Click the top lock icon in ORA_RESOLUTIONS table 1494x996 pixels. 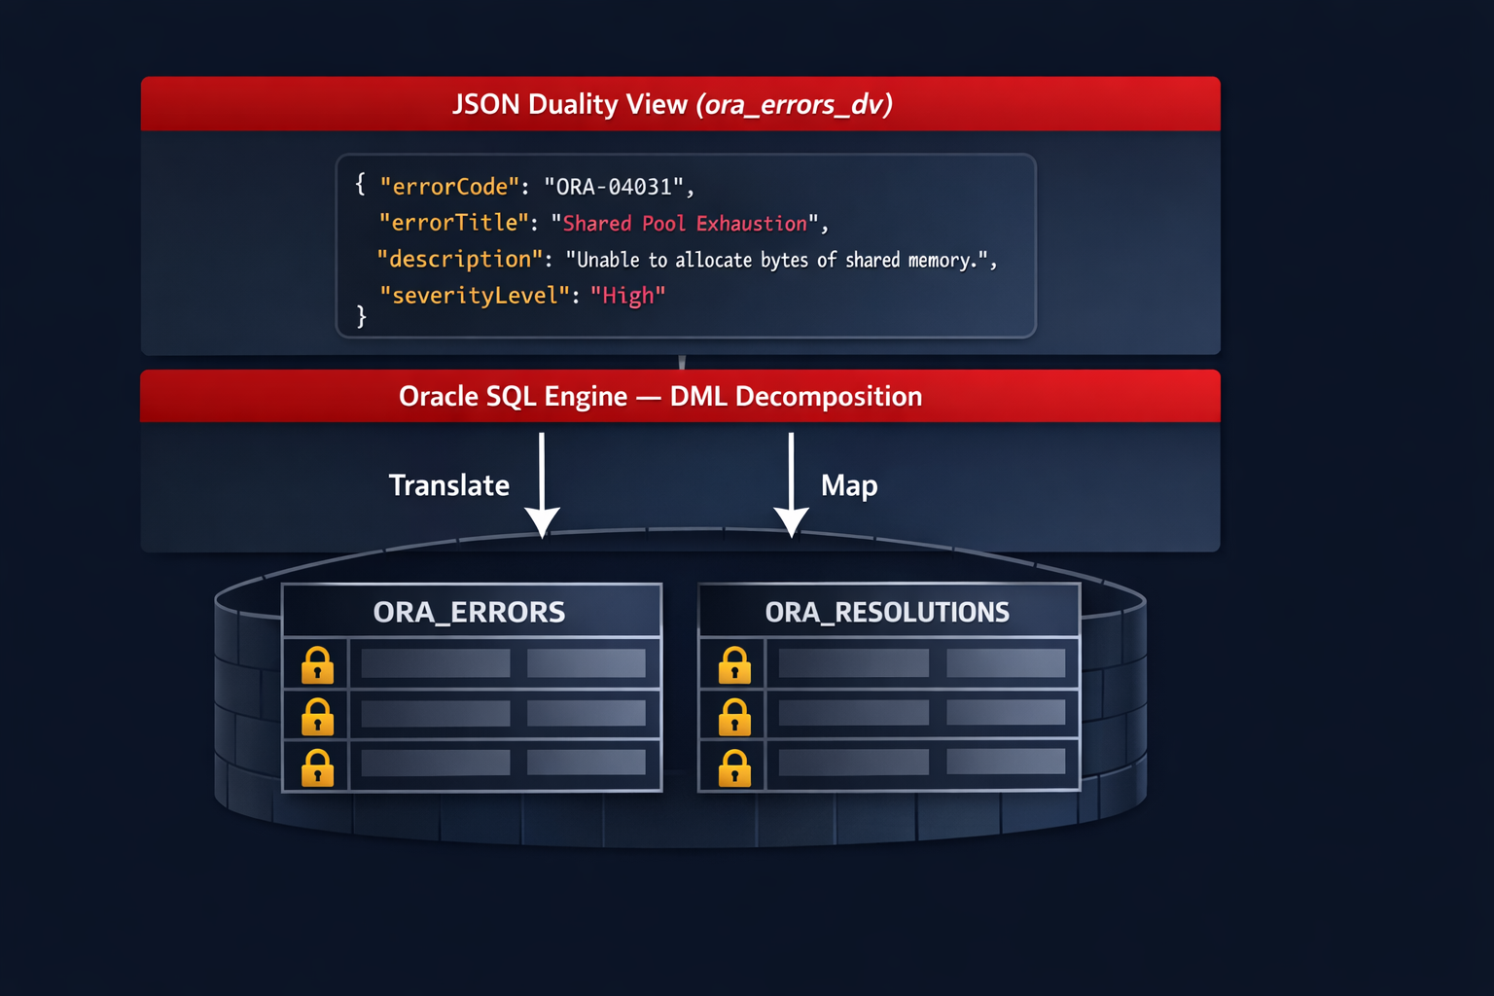point(734,665)
